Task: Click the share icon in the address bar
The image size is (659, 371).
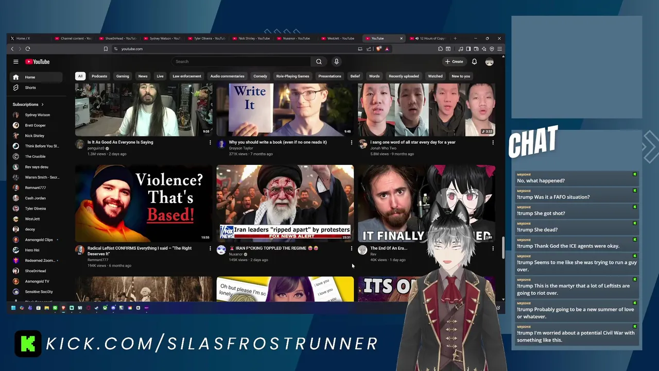Action: [x=369, y=49]
